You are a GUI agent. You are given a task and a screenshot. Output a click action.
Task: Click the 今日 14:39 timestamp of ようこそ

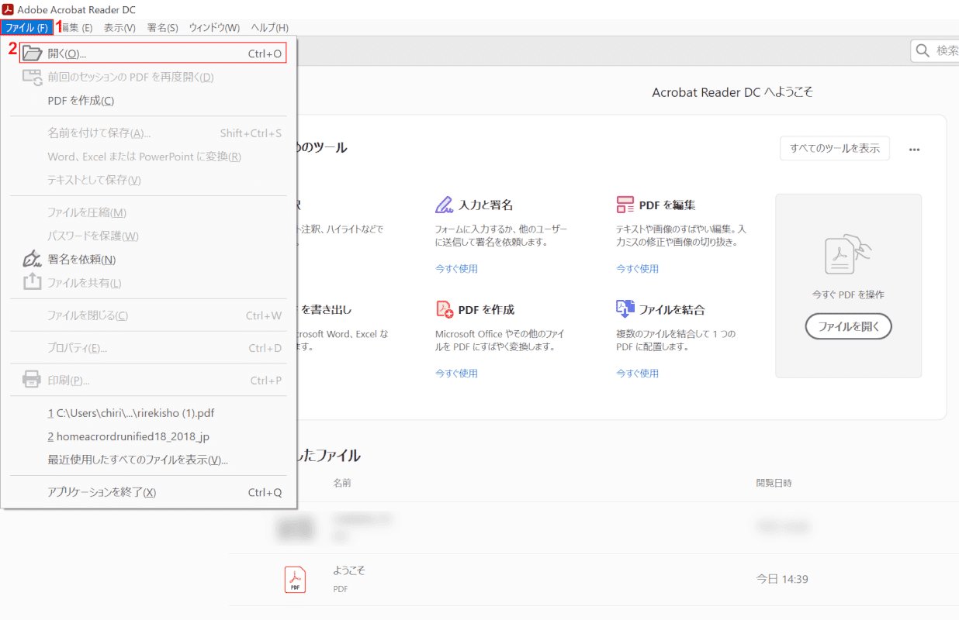pyautogui.click(x=782, y=580)
